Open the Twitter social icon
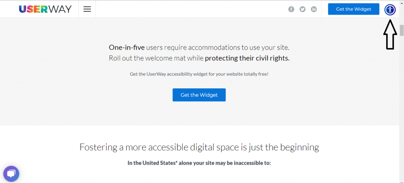This screenshot has height=183, width=404. (303, 9)
